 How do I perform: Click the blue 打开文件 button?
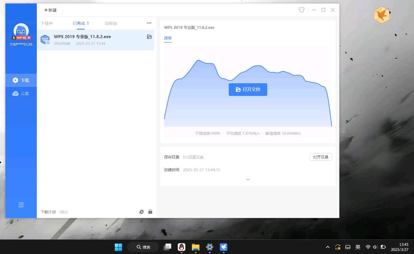(x=248, y=89)
